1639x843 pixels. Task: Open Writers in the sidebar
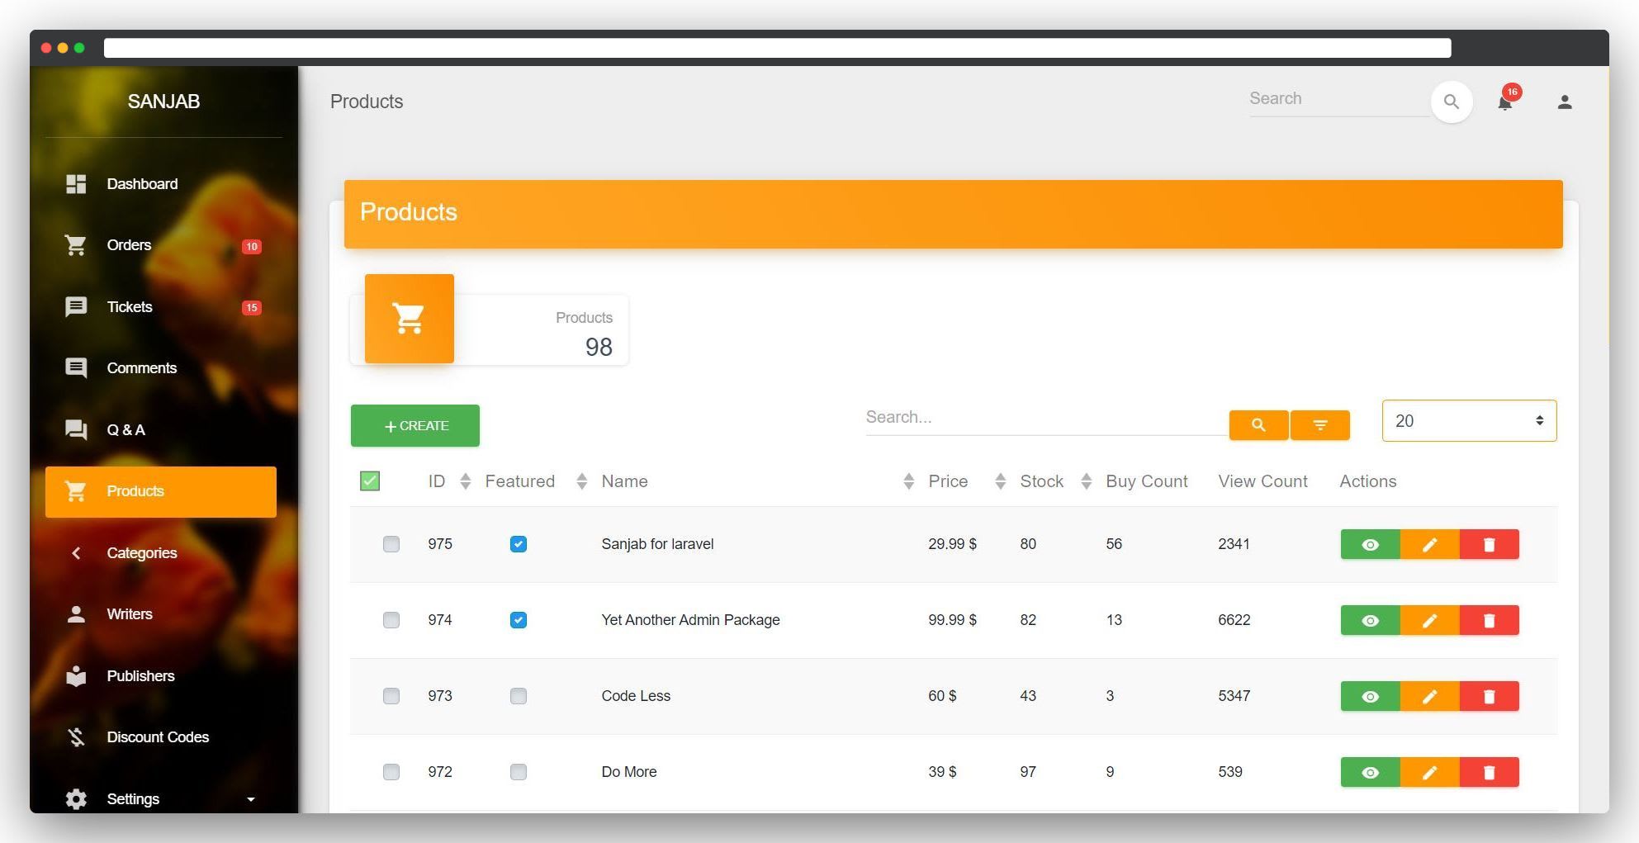161,614
